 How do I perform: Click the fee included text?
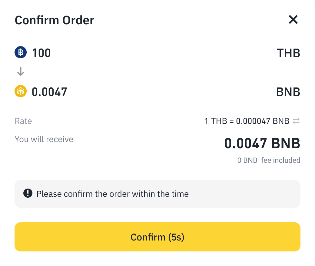(x=280, y=160)
